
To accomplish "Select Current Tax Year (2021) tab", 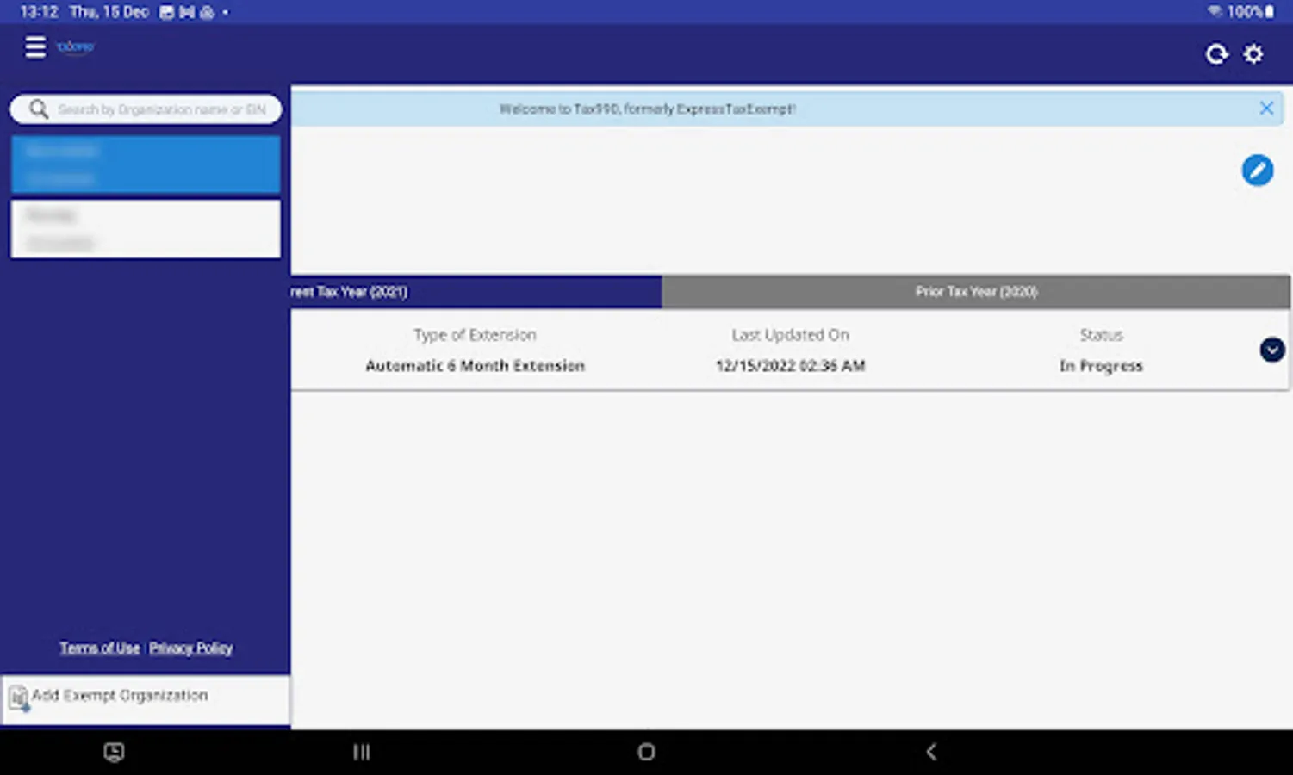I will (476, 292).
